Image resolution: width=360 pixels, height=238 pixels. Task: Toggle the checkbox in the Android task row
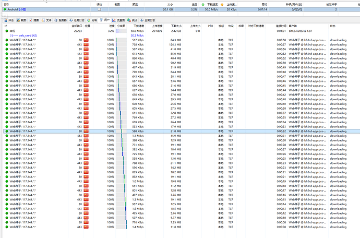(x=99, y=9)
